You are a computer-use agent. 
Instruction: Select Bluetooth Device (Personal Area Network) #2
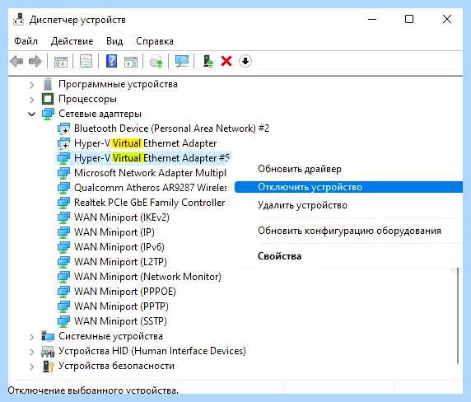pyautogui.click(x=171, y=129)
